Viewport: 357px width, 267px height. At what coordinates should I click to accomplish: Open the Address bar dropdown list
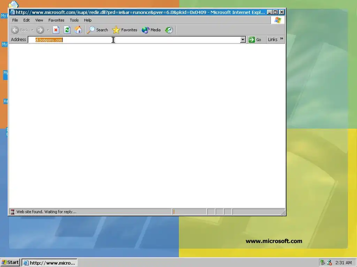[243, 40]
